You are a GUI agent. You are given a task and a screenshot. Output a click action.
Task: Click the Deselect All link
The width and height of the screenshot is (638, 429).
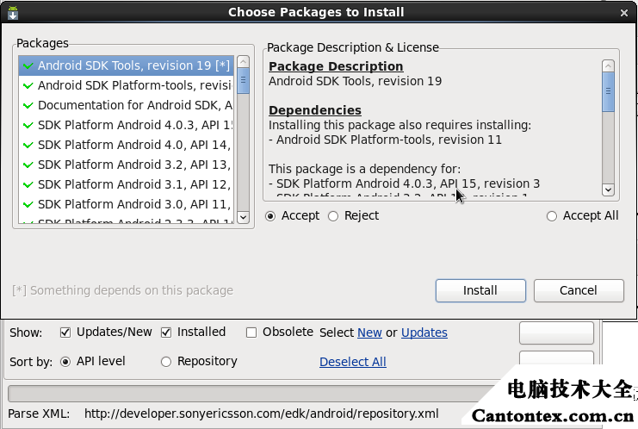tap(353, 362)
